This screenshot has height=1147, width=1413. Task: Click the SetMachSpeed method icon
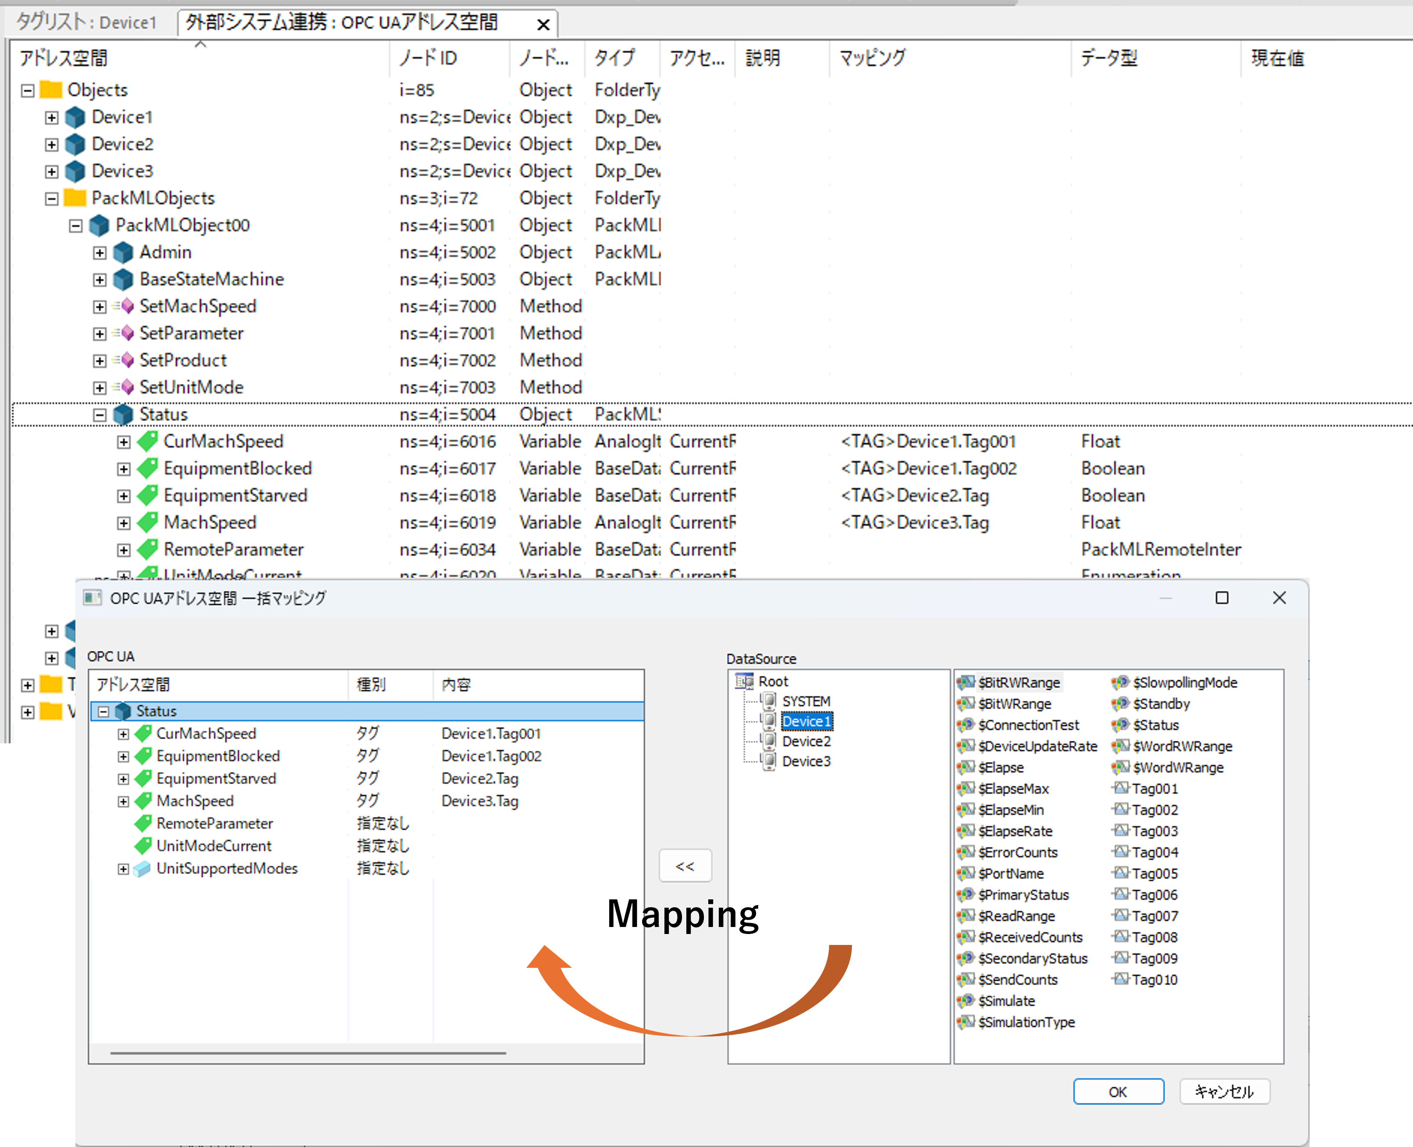(126, 306)
